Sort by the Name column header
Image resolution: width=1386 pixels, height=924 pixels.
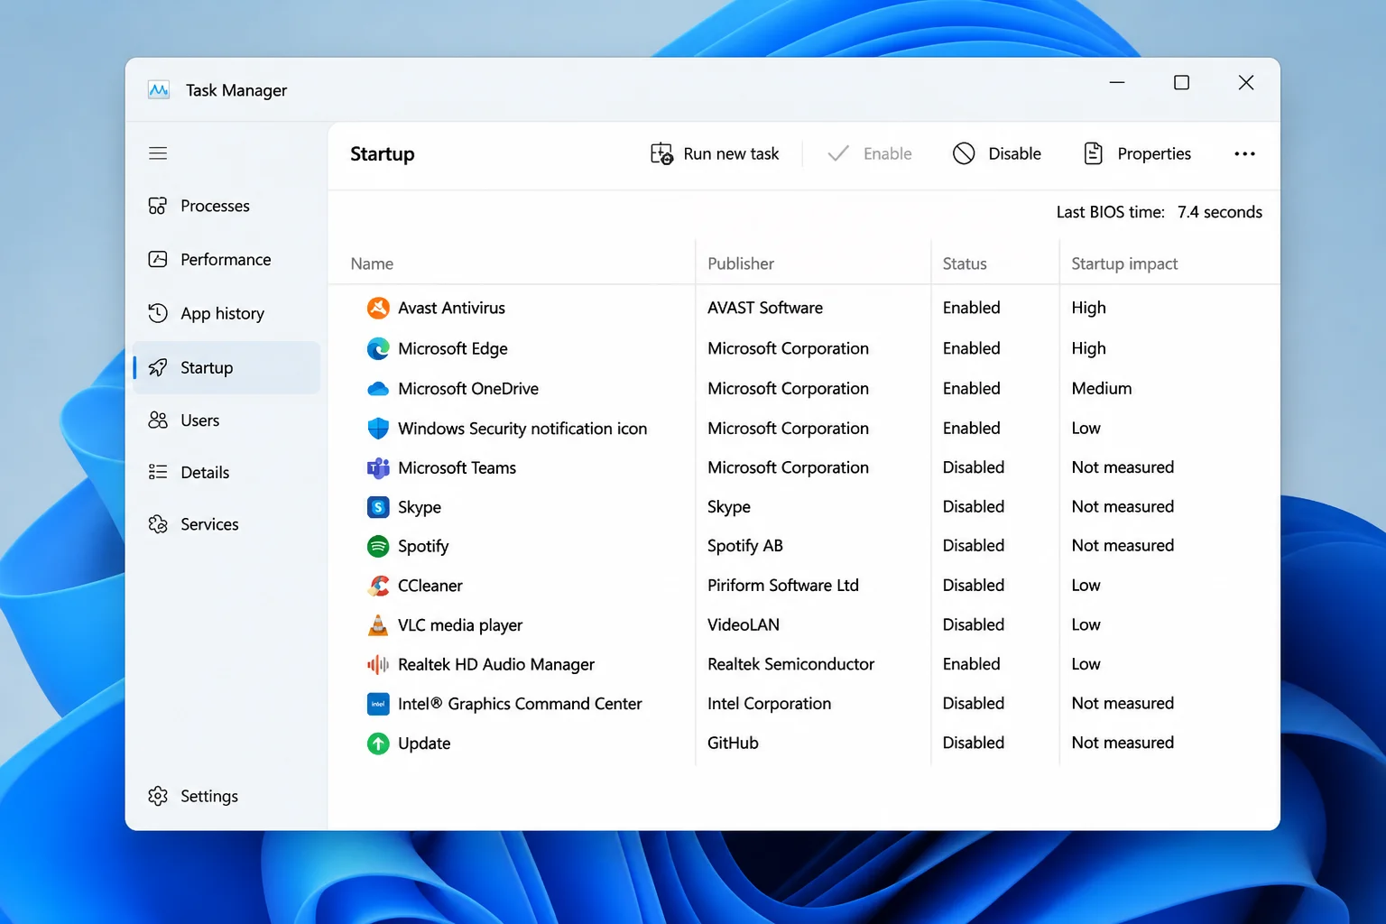tap(372, 263)
